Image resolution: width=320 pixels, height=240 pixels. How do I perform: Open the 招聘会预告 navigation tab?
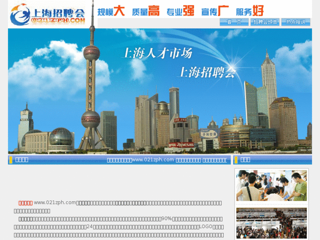265,22
